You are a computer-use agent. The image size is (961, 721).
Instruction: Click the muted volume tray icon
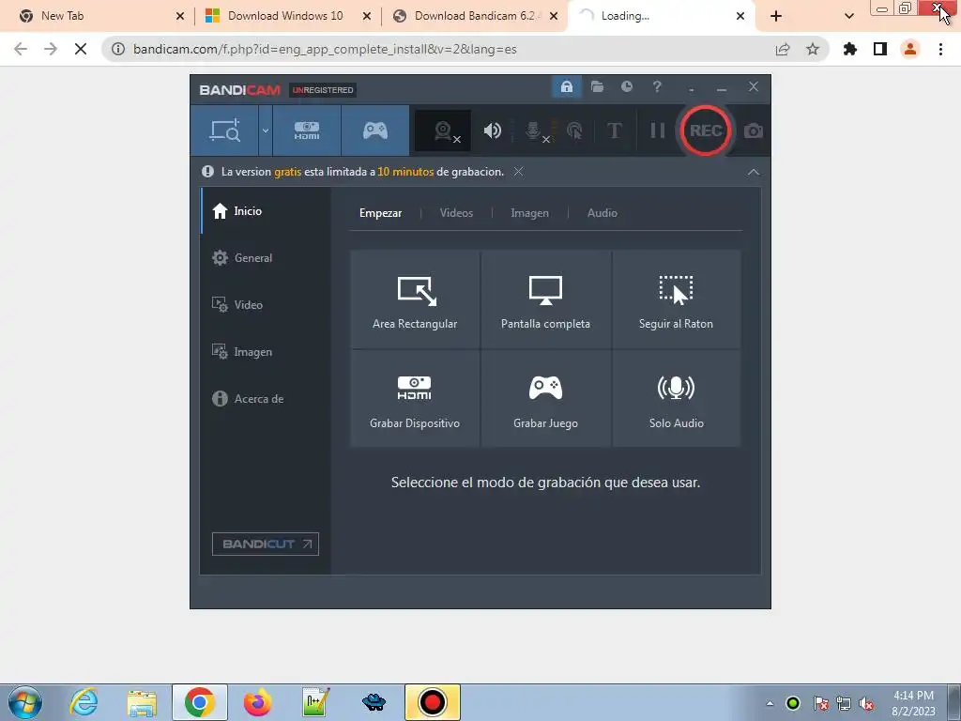(866, 703)
